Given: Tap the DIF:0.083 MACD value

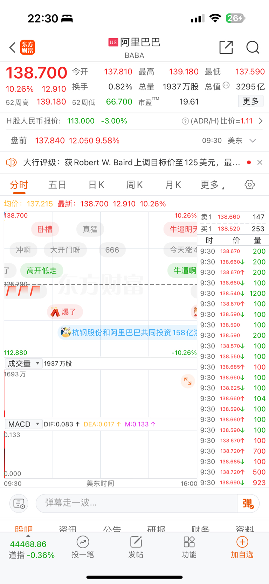Looking at the screenshot, I should click(61, 424).
